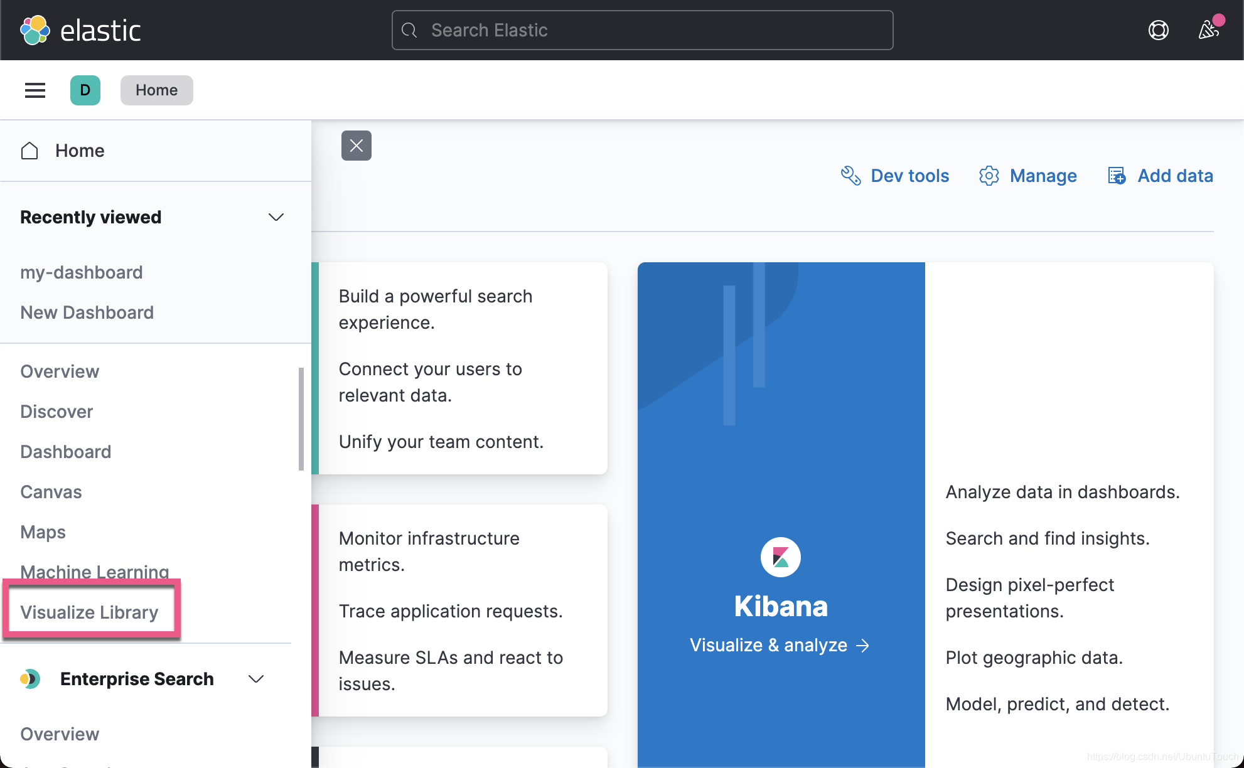Open the Manage link
Screen dimensions: 1244x768
pos(1028,176)
